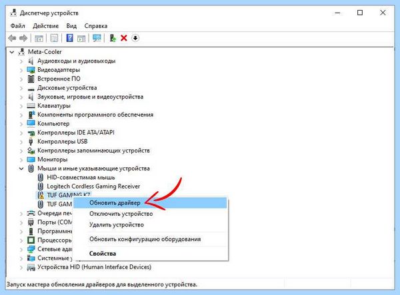Click the show/hide console tree toolbar icon
Viewport: 400px width, 295px height.
click(39, 39)
